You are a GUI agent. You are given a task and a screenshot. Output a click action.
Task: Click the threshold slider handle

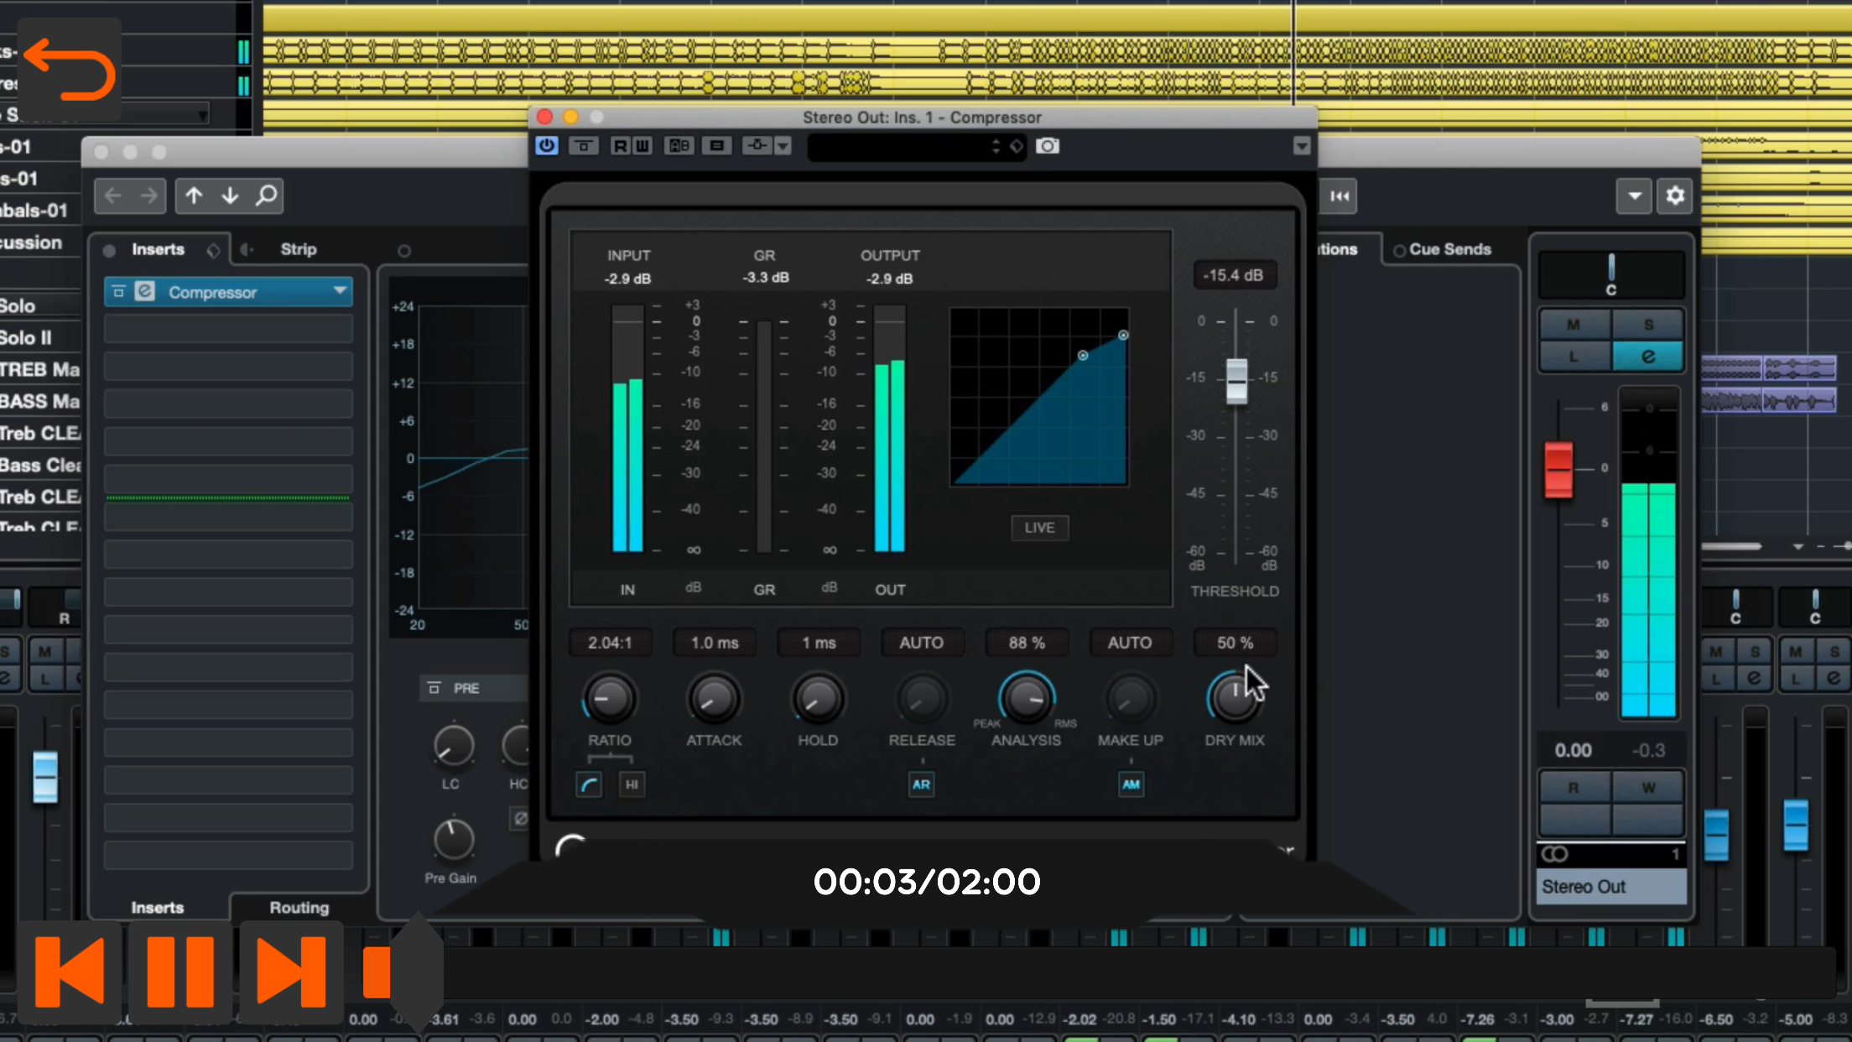pyautogui.click(x=1236, y=381)
